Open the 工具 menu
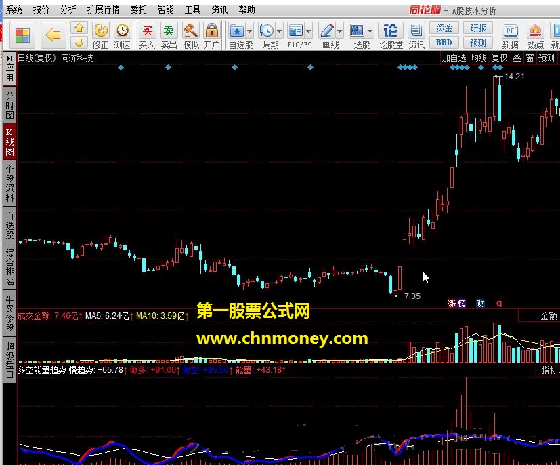Viewport: 560px width, 465px height. (x=192, y=9)
